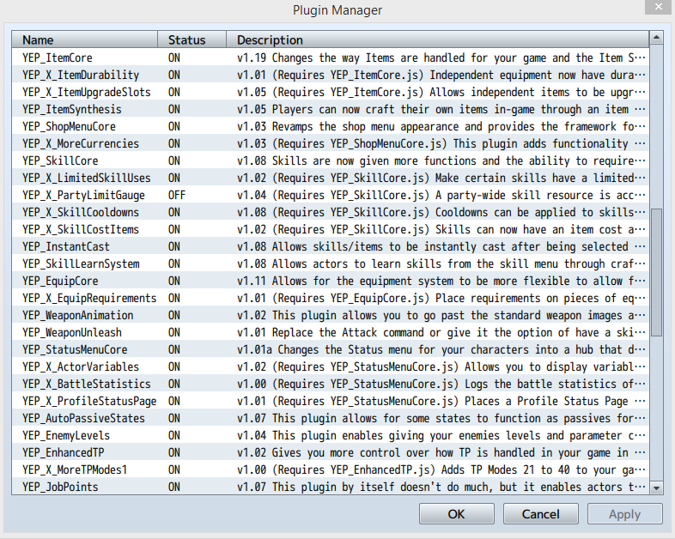Select the YEP_X_MoreTPModes1 plugin row
The height and width of the screenshot is (539, 675).
point(330,469)
